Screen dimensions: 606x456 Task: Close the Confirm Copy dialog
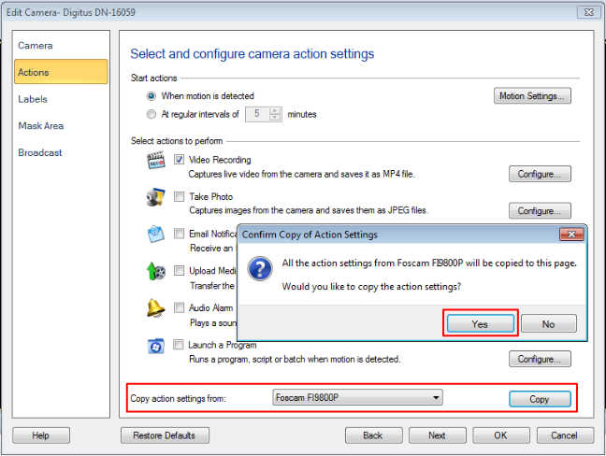[570, 234]
